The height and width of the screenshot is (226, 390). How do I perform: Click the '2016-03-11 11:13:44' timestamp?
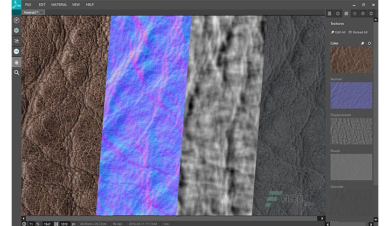143,224
